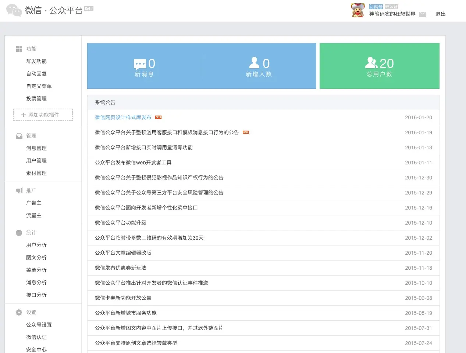View 接口分析 statistics
The image size is (466, 353).
(36, 295)
